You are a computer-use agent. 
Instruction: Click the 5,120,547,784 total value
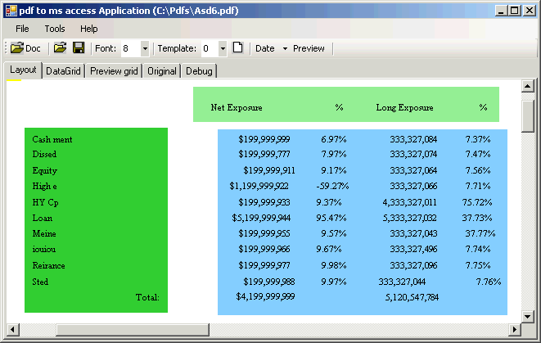pos(412,297)
